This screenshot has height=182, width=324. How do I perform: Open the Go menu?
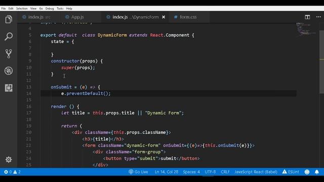point(41,9)
